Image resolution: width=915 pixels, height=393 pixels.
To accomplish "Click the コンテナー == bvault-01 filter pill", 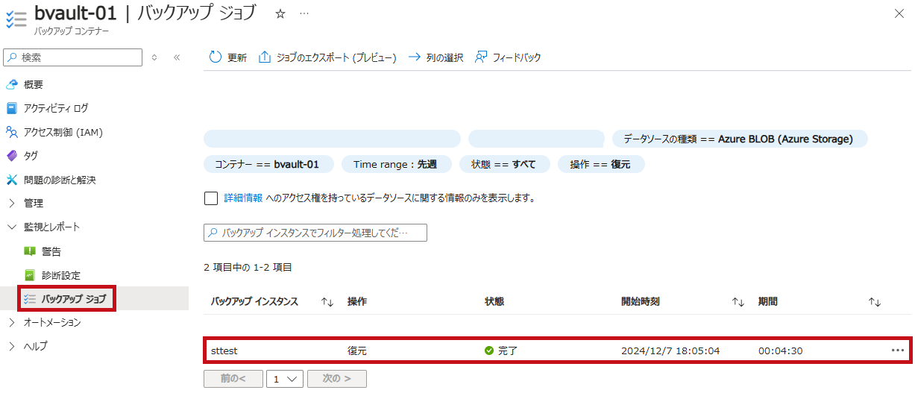I will coord(269,164).
